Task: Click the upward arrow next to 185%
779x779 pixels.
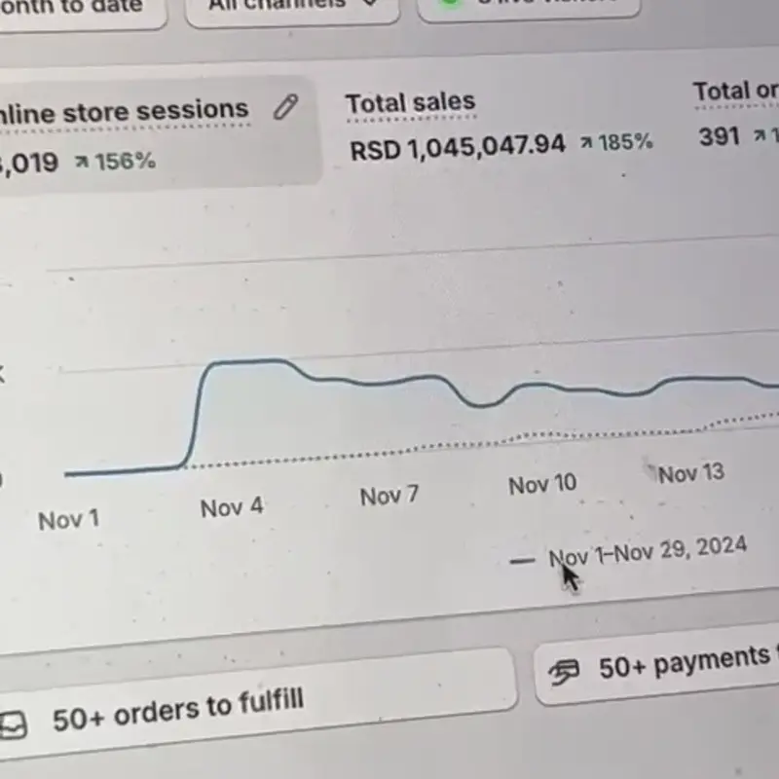Action: tap(586, 142)
